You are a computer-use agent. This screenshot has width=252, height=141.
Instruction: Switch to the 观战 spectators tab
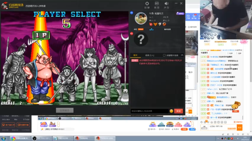coord(150,55)
